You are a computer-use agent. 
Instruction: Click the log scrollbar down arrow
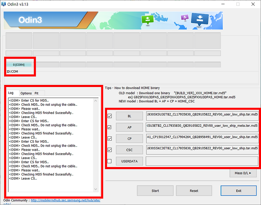(96, 189)
